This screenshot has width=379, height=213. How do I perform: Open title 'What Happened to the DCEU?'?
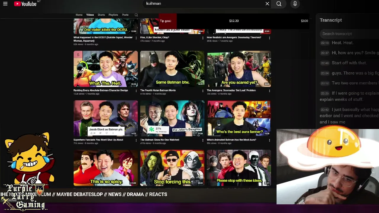(103, 39)
